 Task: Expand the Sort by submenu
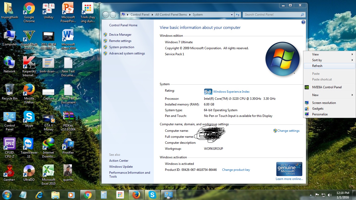point(330,60)
